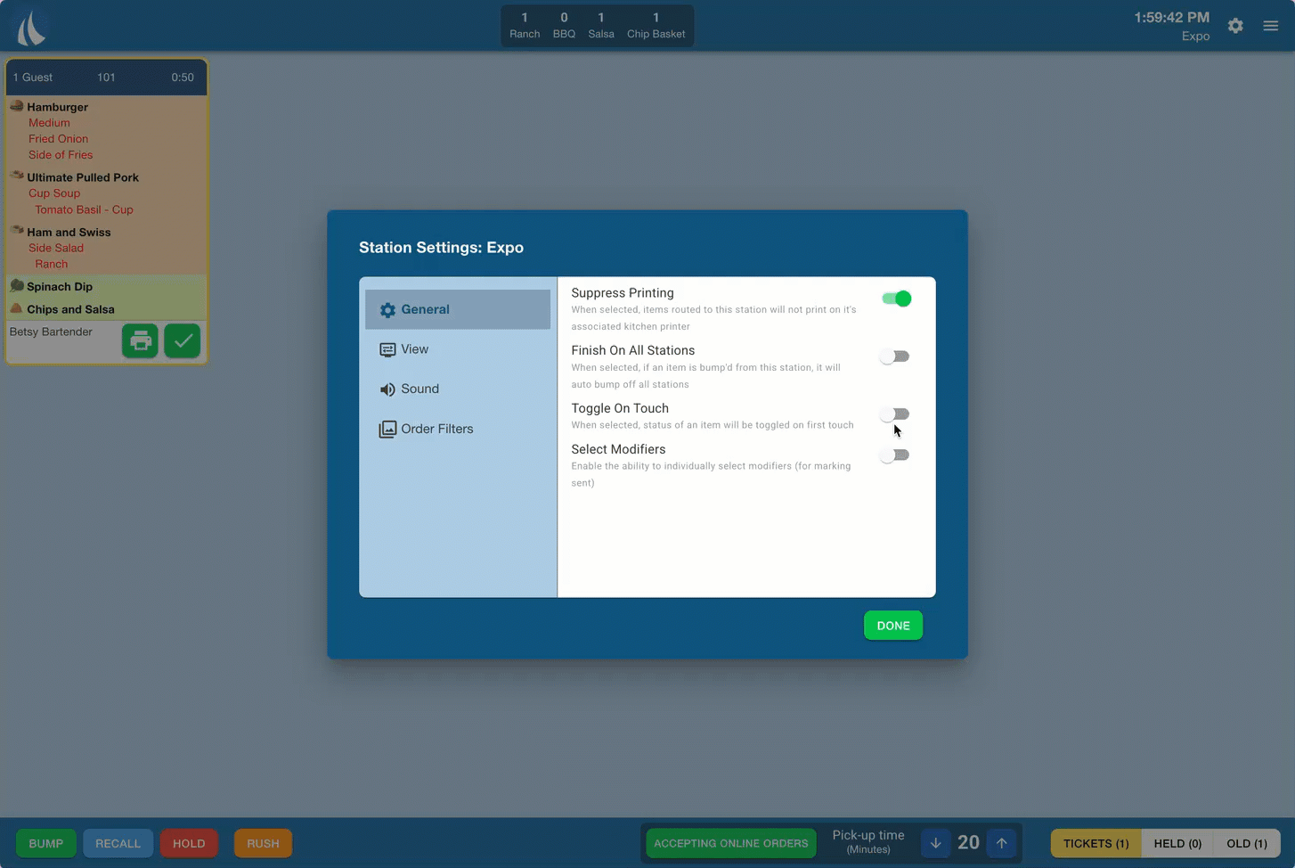Open the Order Filters tab

click(436, 429)
